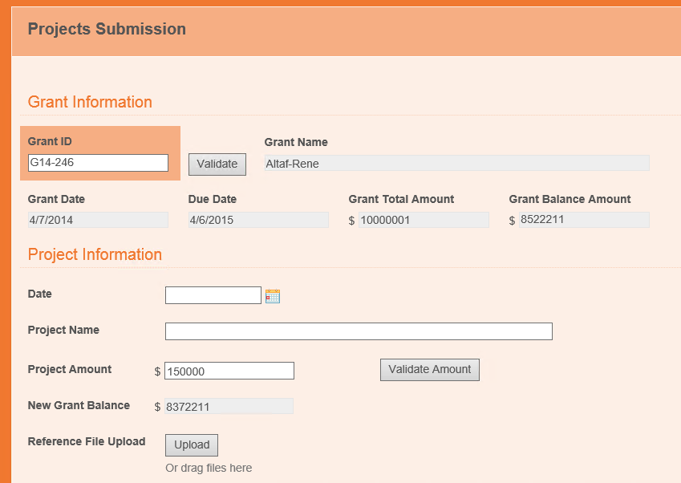This screenshot has height=483, width=681.
Task: Click the Validate Amount button
Action: [430, 370]
